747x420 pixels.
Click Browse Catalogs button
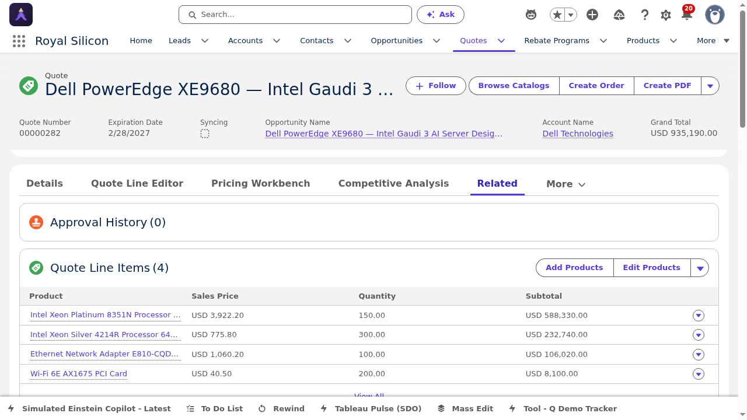coord(514,86)
